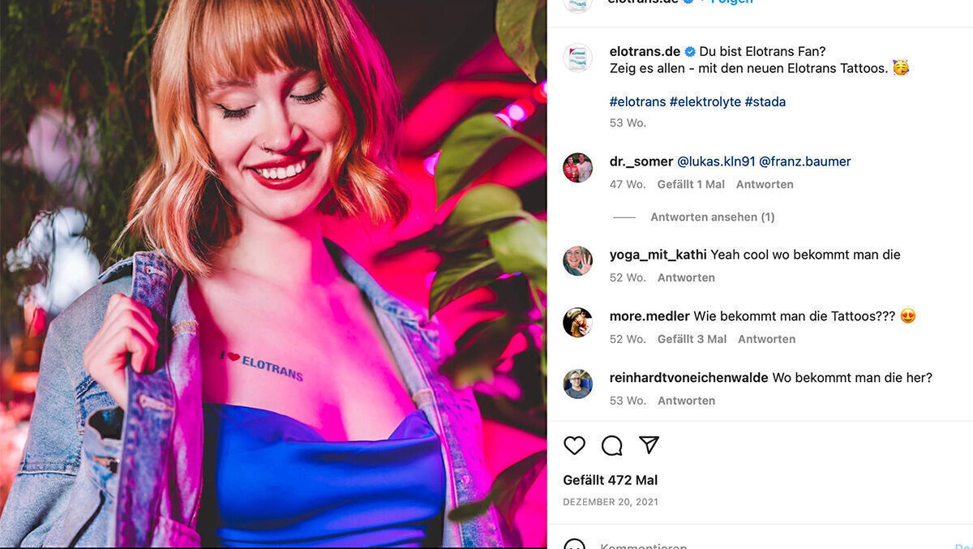Click the heart like icon
The height and width of the screenshot is (549, 973).
pos(574,445)
